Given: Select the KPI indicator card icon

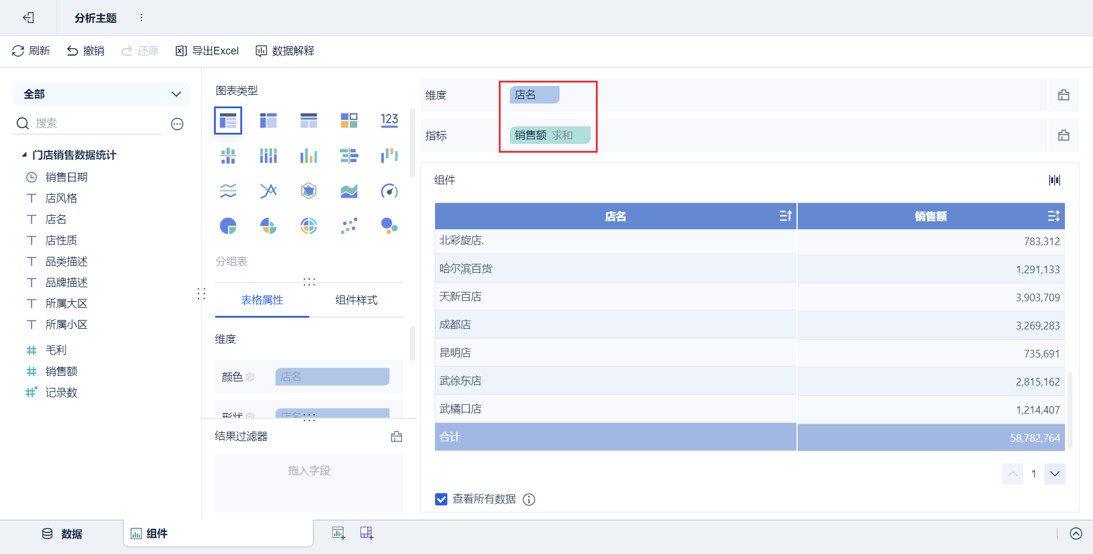Looking at the screenshot, I should (389, 121).
